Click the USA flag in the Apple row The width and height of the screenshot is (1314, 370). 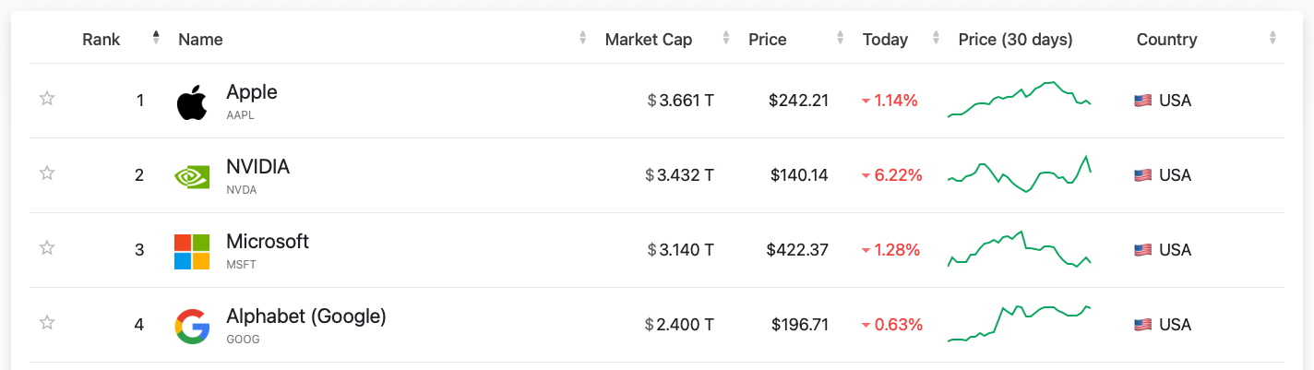1142,101
